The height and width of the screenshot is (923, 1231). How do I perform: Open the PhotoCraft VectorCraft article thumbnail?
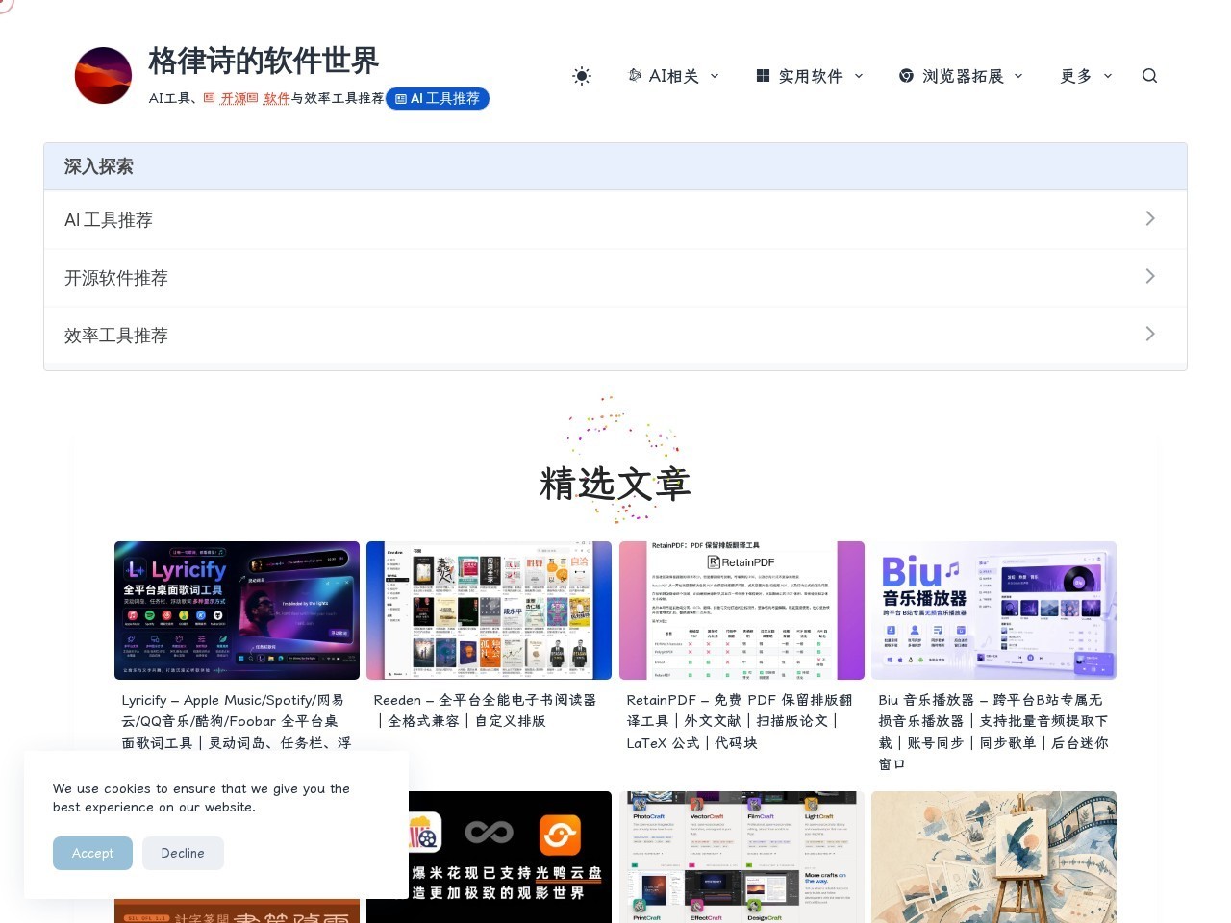[741, 857]
